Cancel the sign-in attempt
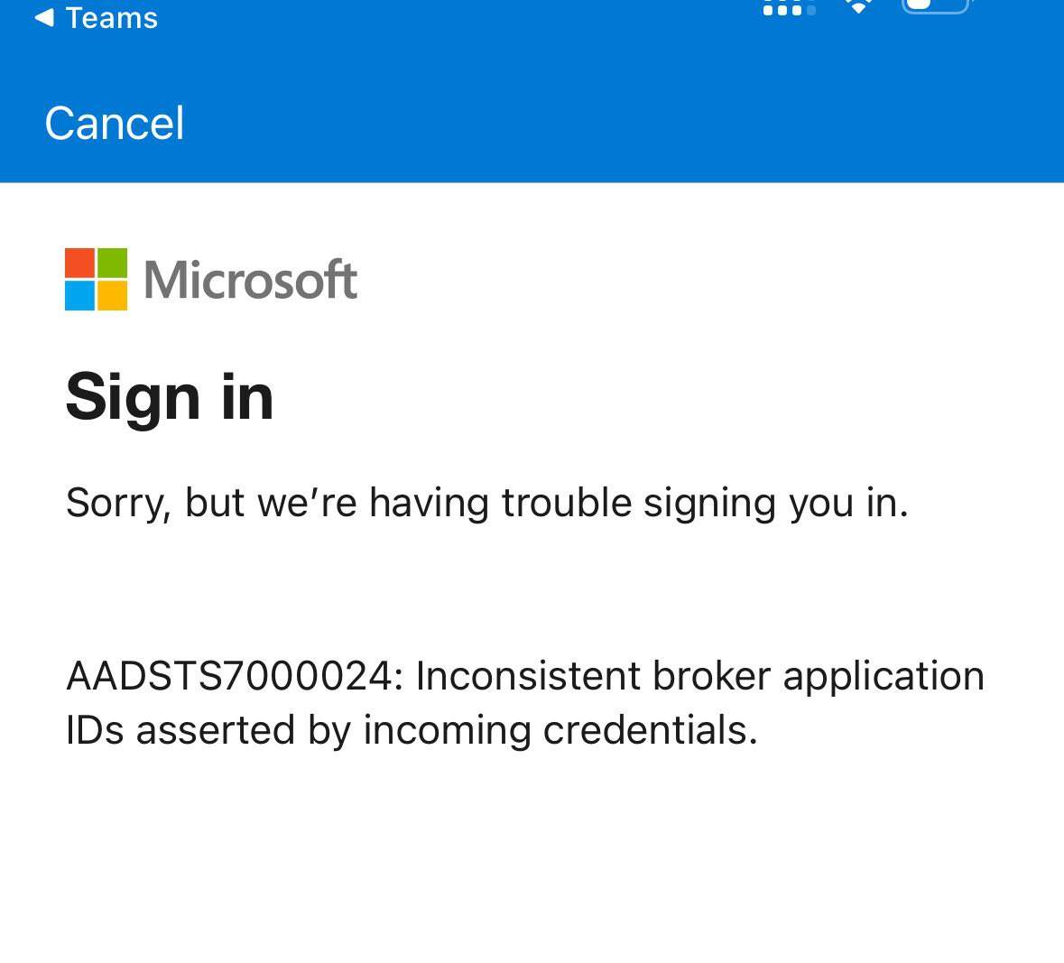This screenshot has height=963, width=1064. click(x=115, y=124)
